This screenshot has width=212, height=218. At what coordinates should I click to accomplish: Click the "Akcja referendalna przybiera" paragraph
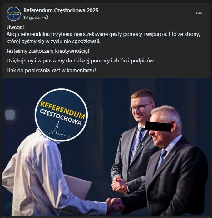(103, 38)
